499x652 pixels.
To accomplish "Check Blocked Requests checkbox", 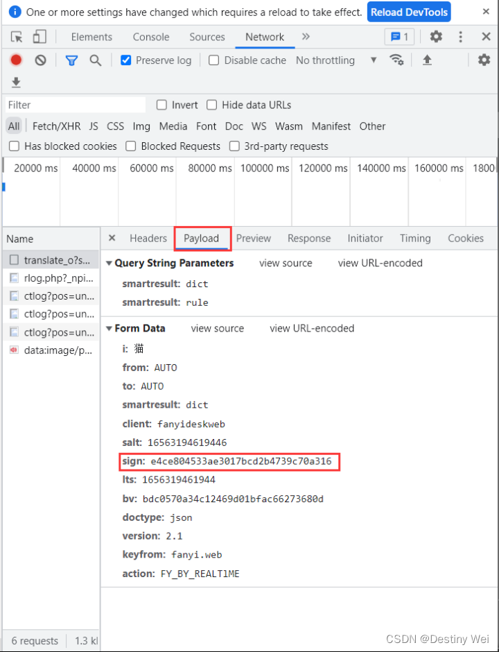I will pyautogui.click(x=131, y=146).
